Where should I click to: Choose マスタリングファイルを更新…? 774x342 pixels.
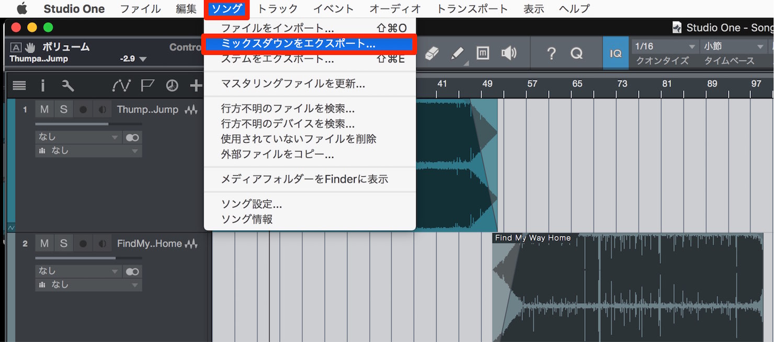(310, 84)
